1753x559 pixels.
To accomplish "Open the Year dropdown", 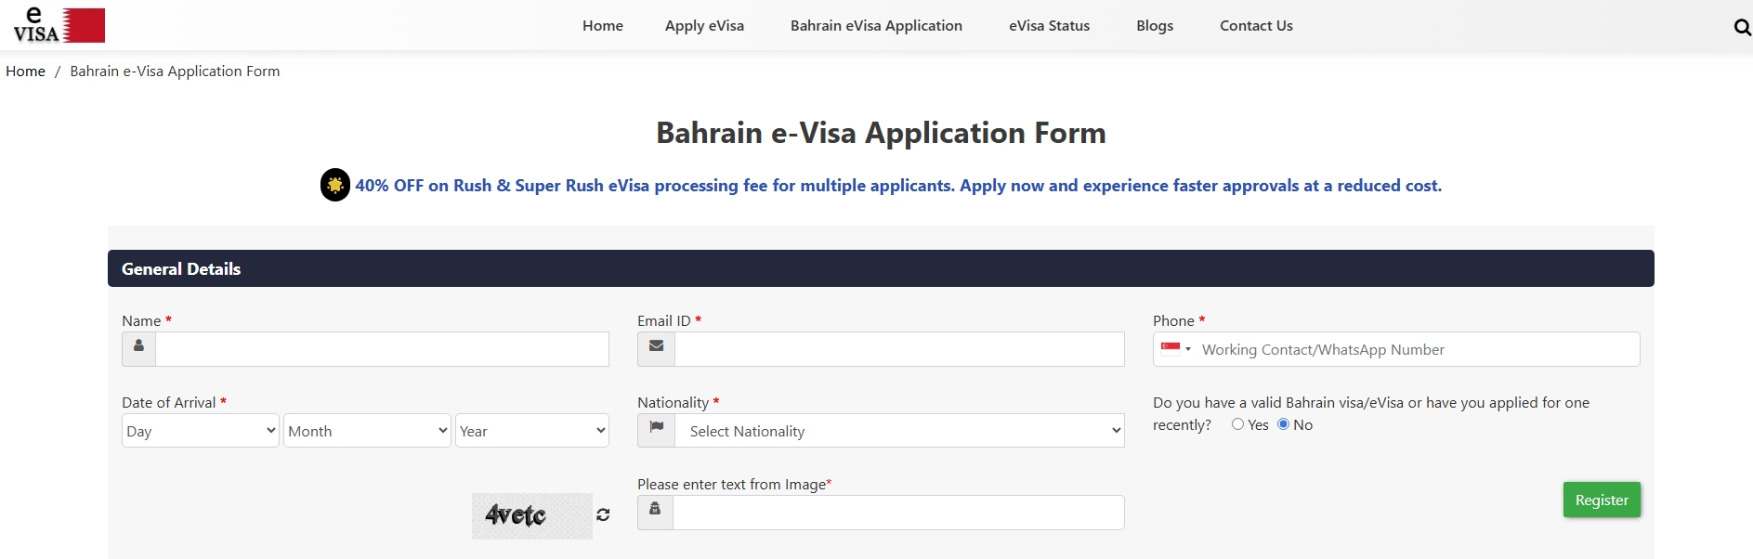I will [532, 431].
